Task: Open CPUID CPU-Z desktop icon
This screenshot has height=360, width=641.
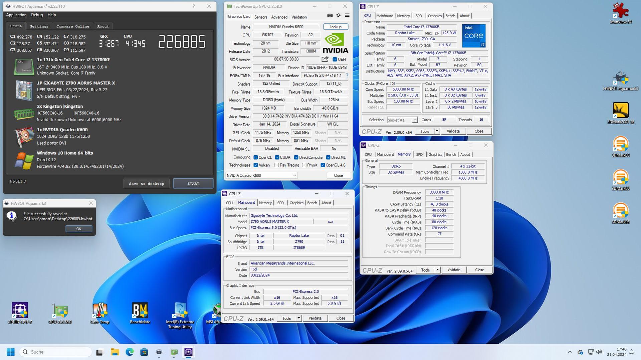Action: [x=20, y=313]
